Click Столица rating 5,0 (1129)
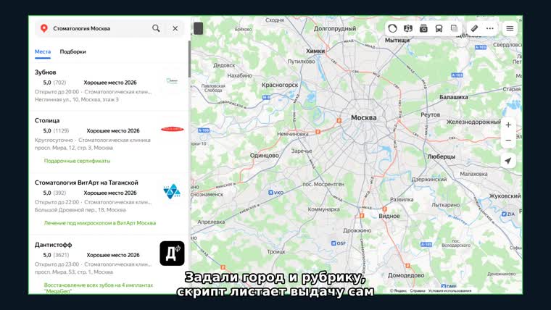Screen dimensions: 551x310 pos(56,130)
